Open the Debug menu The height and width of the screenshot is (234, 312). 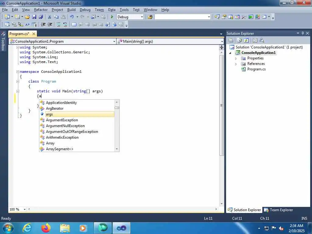pos(85,10)
